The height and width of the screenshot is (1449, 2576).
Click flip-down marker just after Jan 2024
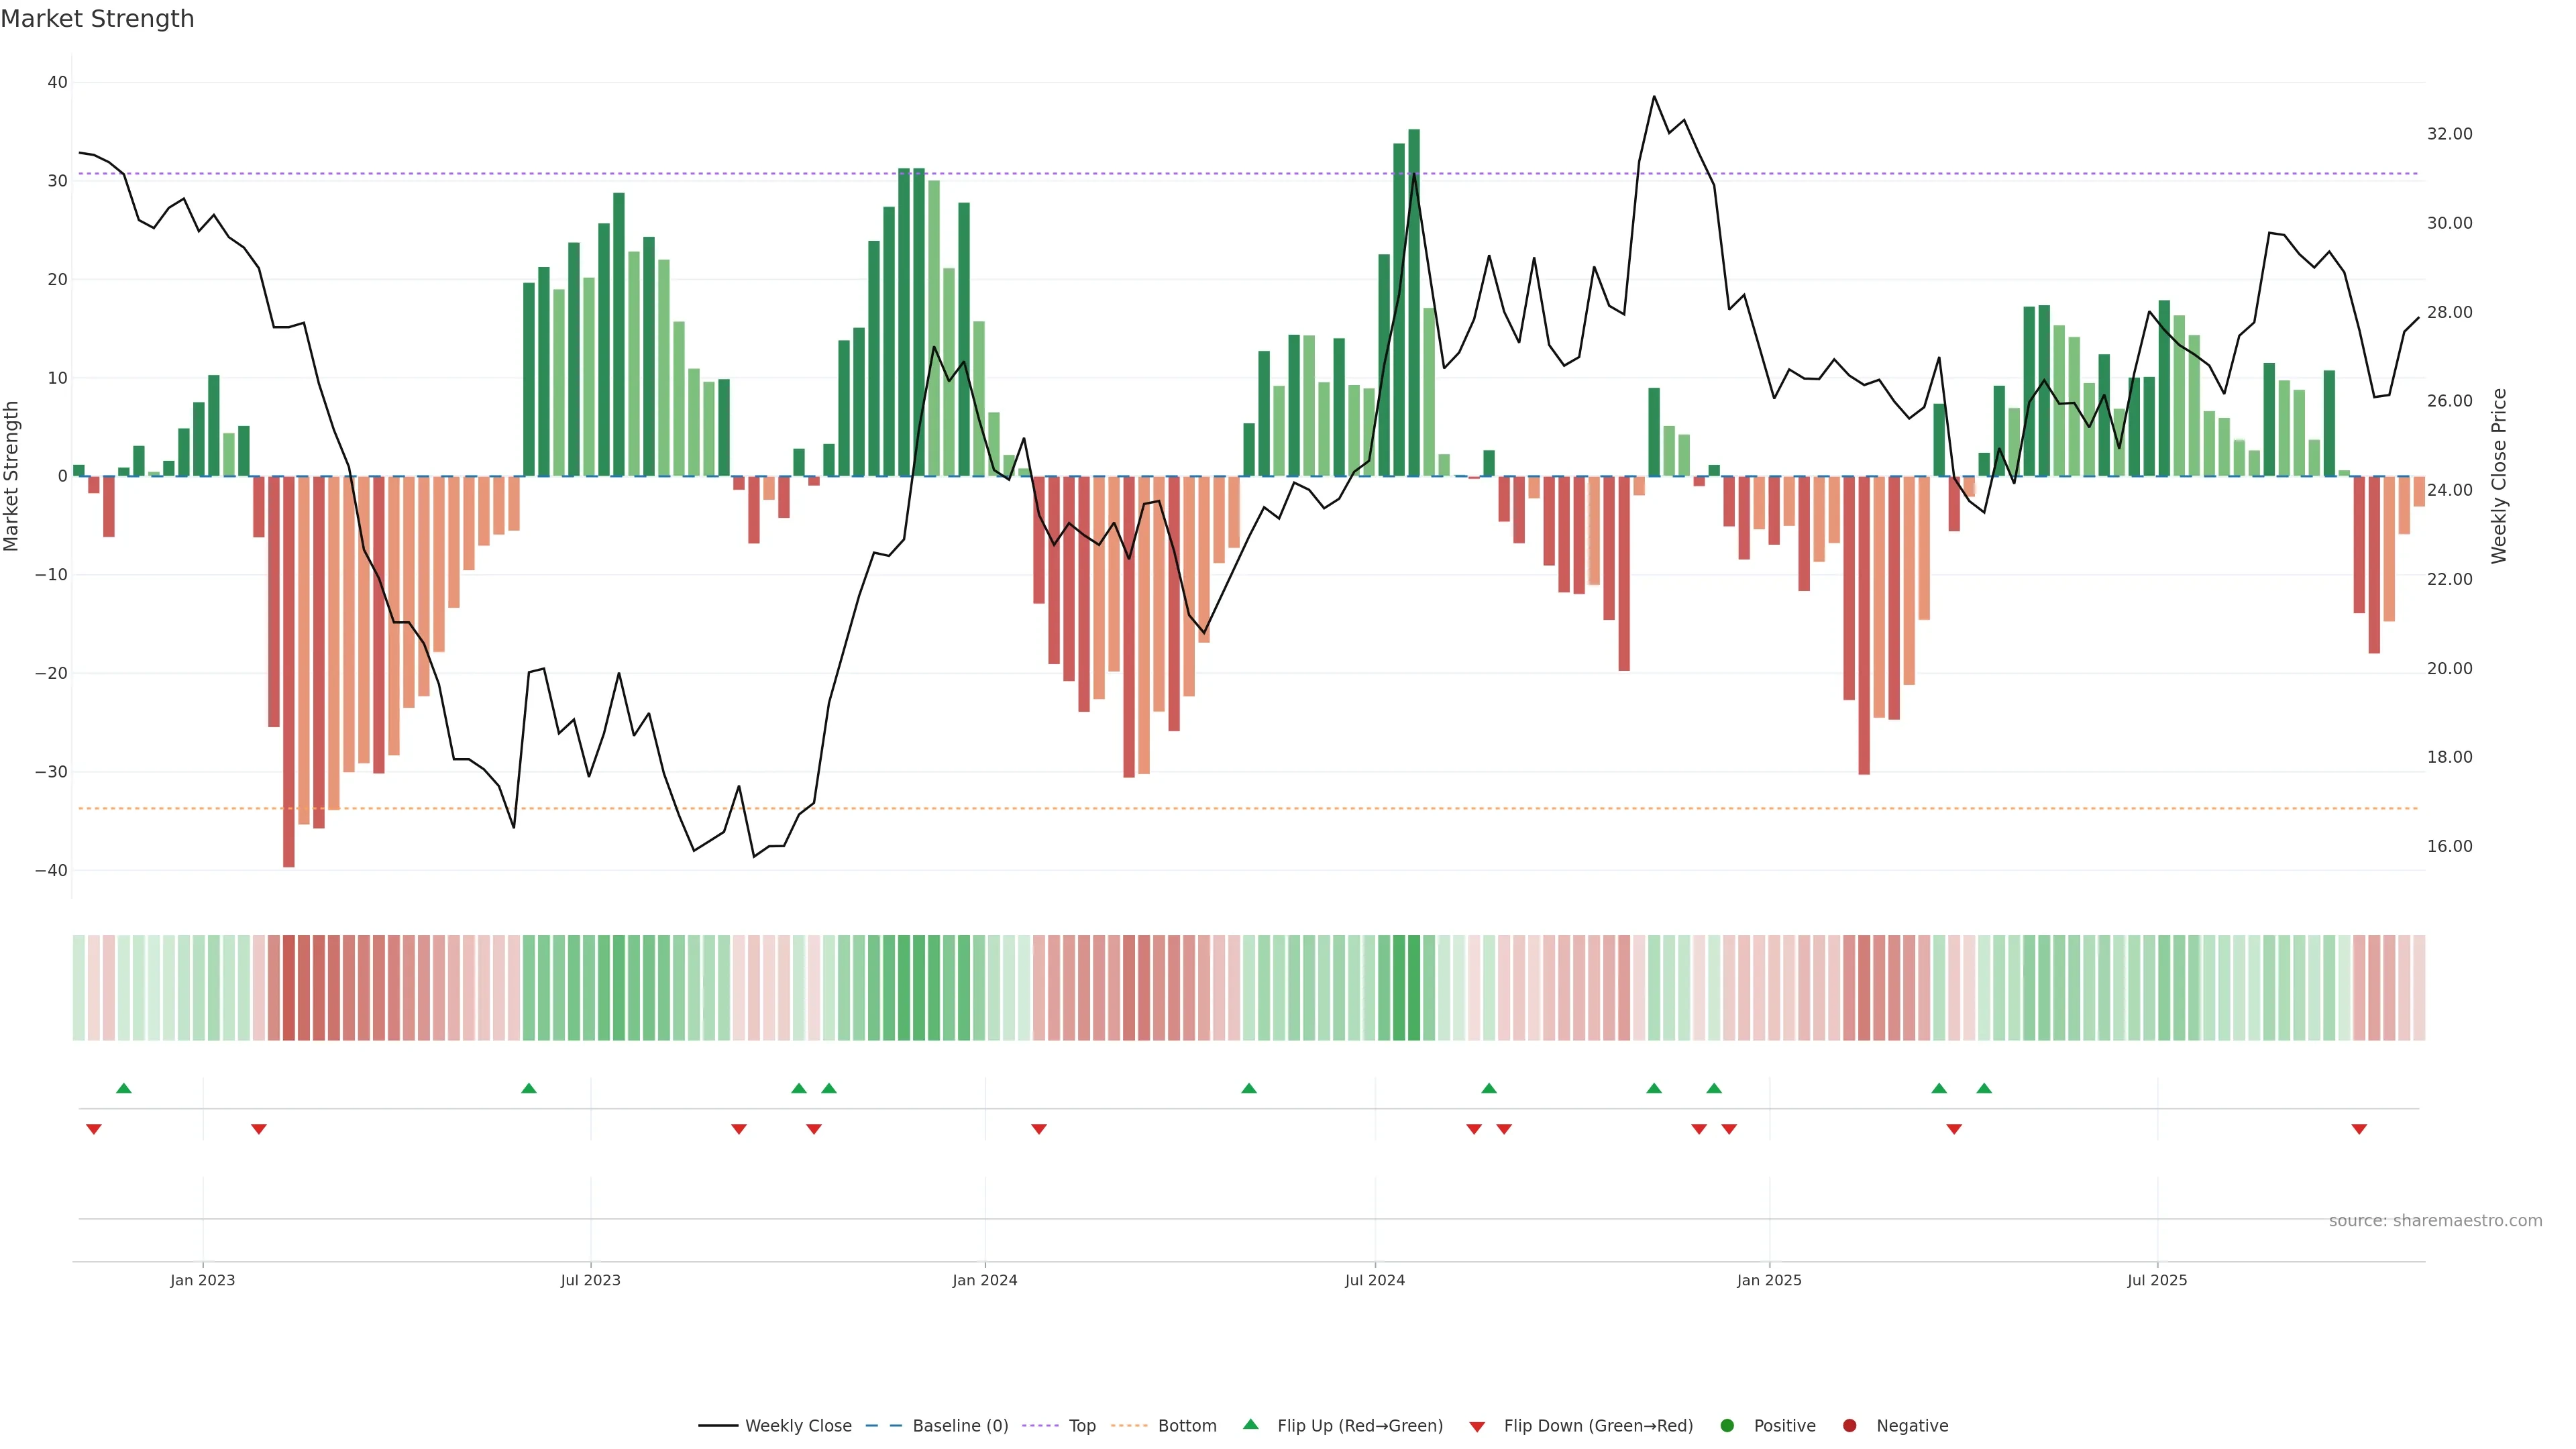1039,1129
